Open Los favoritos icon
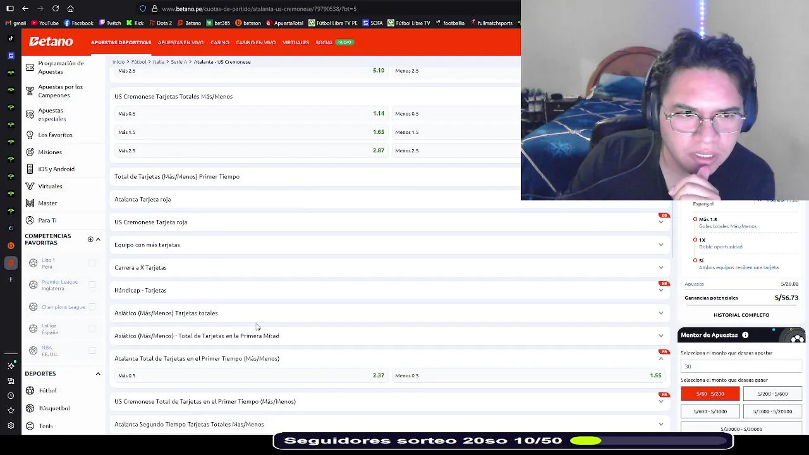Image resolution: width=809 pixels, height=455 pixels. (x=30, y=135)
